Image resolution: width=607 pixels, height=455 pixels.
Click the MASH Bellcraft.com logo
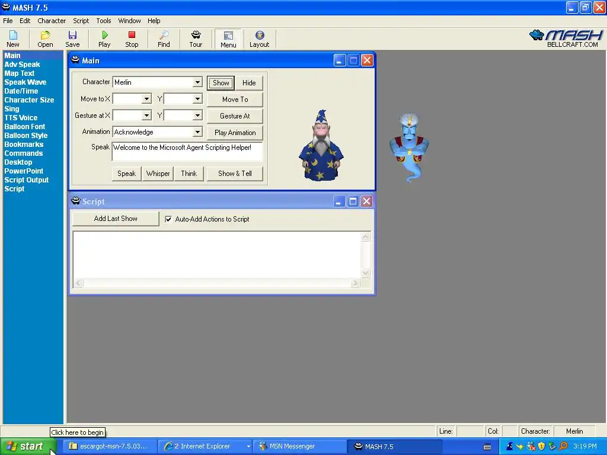pos(566,39)
